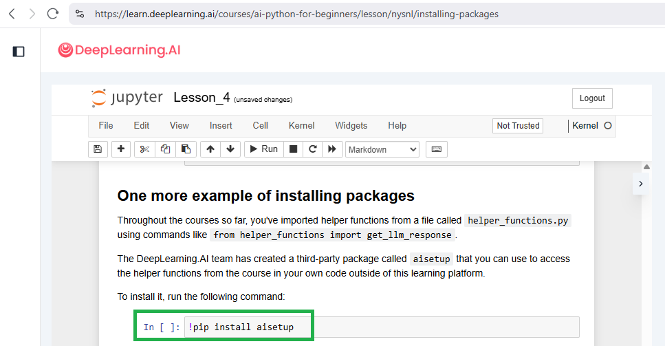Click the Run button
The height and width of the screenshot is (346, 665).
tap(263, 149)
